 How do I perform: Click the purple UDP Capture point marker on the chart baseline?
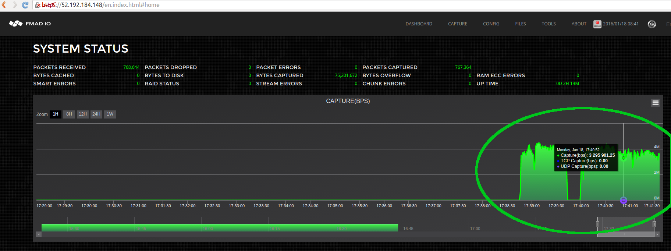click(623, 200)
